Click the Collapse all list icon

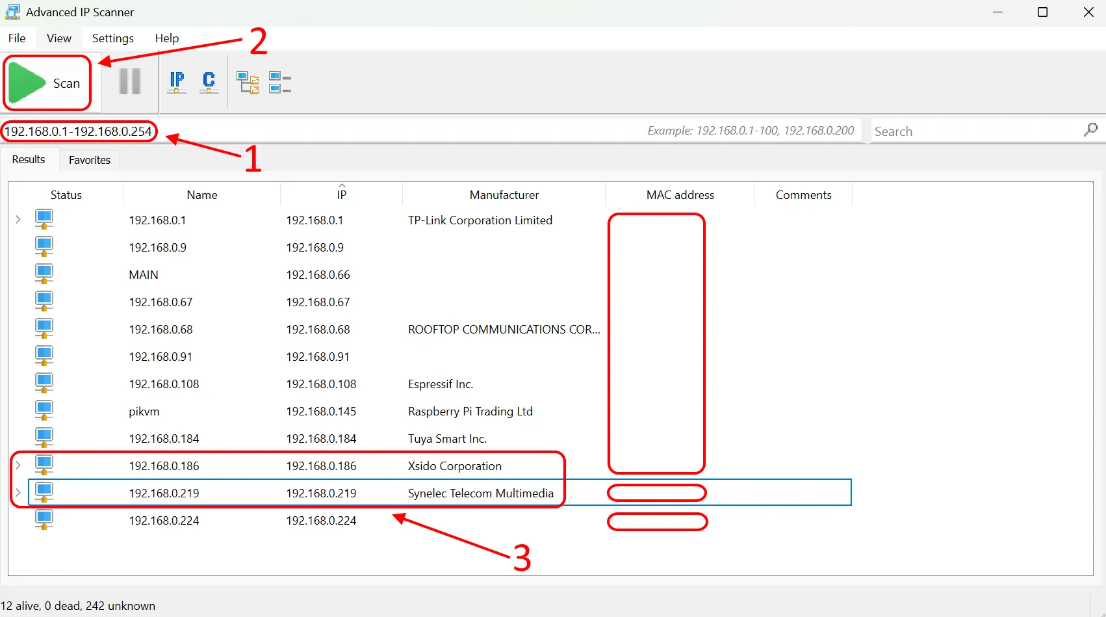tap(280, 83)
